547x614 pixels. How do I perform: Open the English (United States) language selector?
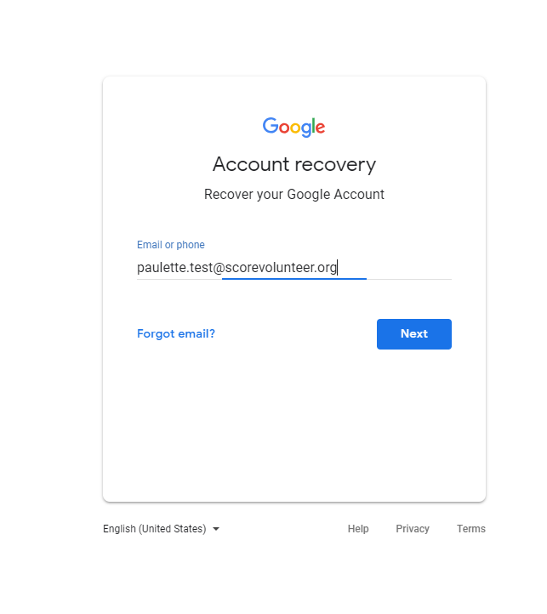[x=161, y=529]
